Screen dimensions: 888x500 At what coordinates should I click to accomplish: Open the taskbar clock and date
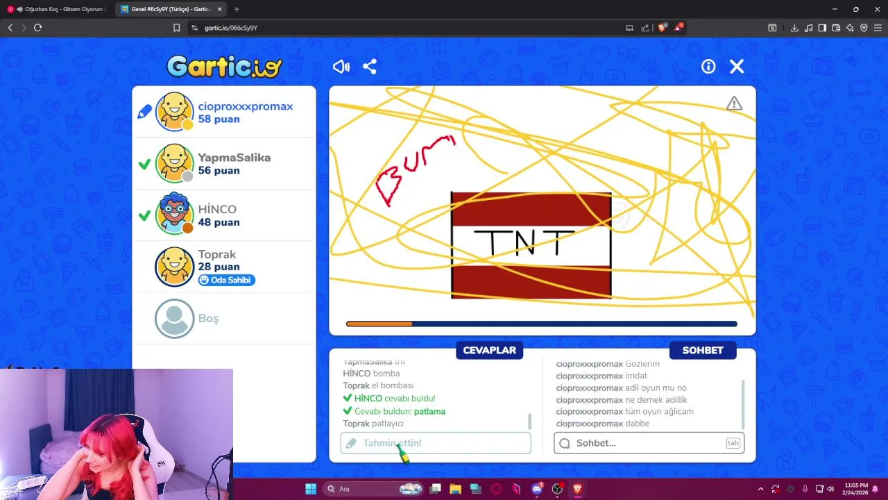tap(856, 489)
